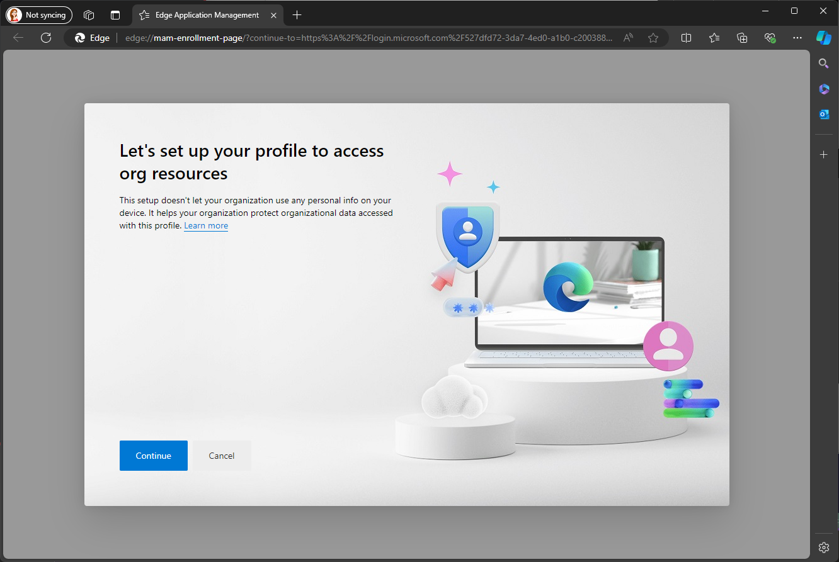The image size is (839, 562).
Task: Open the Workspaces icon in title bar
Action: 89,15
